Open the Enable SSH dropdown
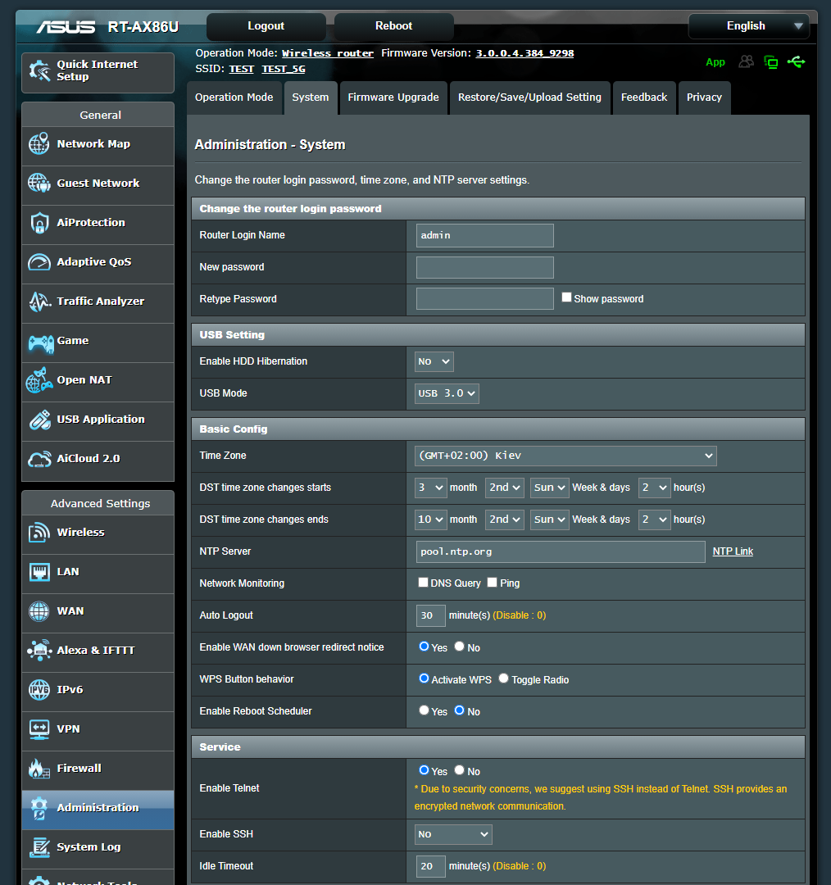This screenshot has height=885, width=831. pyautogui.click(x=453, y=833)
